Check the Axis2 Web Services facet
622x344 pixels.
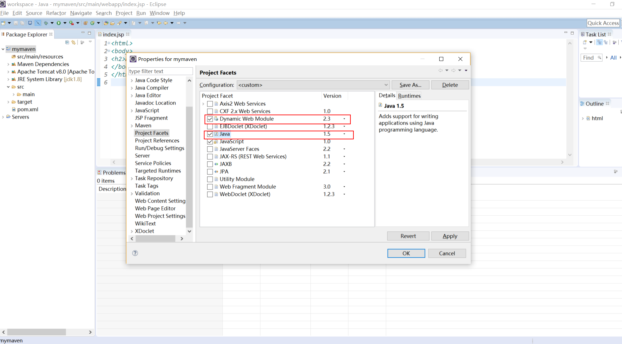click(210, 104)
